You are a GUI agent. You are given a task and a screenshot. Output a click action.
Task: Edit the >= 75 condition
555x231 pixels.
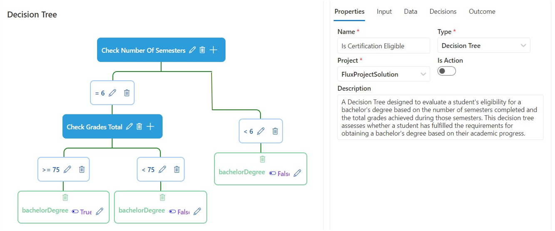coord(67,169)
